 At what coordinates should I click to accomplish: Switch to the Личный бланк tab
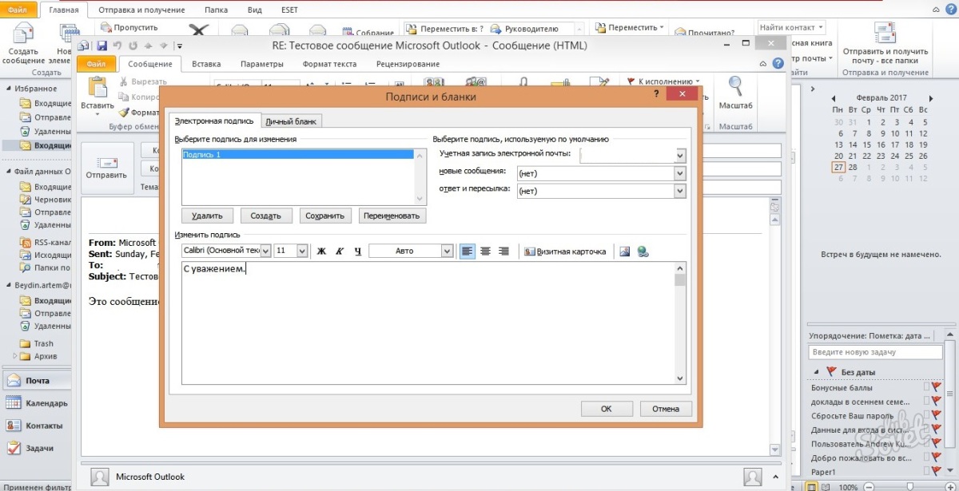[x=292, y=121]
